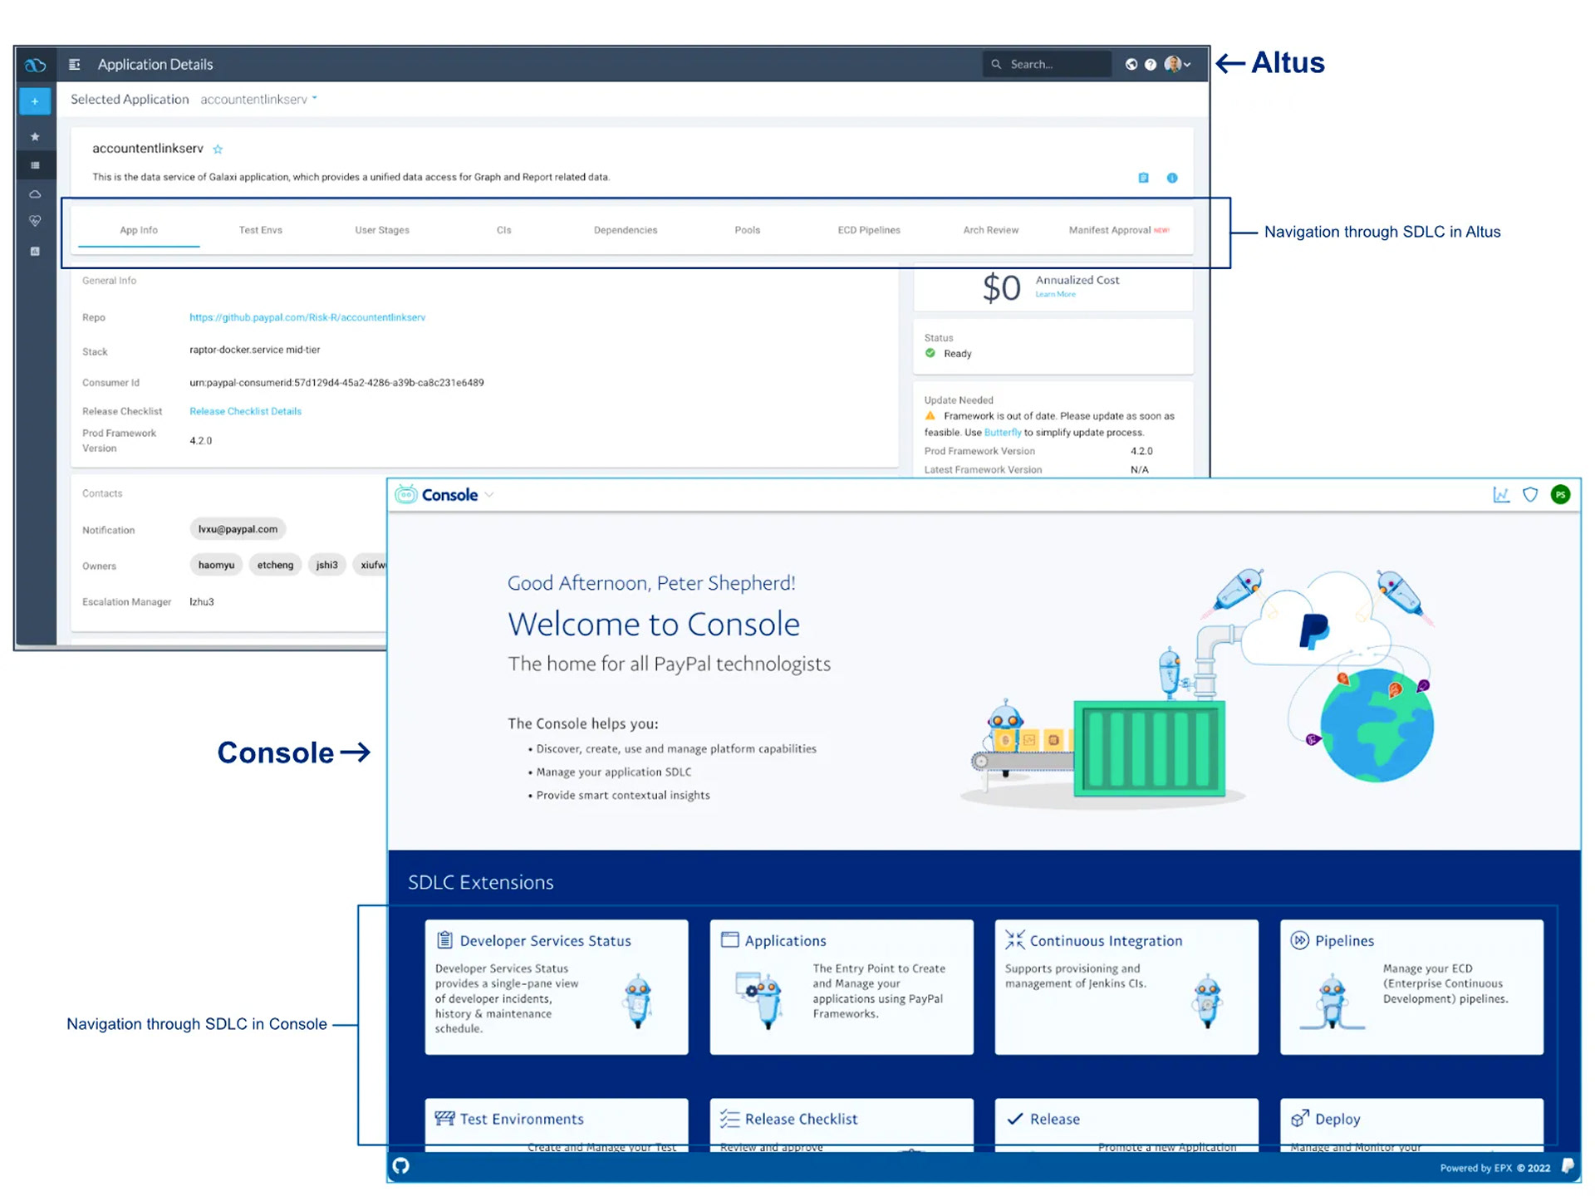Open favorites star in Altus sidebar

pos(35,136)
